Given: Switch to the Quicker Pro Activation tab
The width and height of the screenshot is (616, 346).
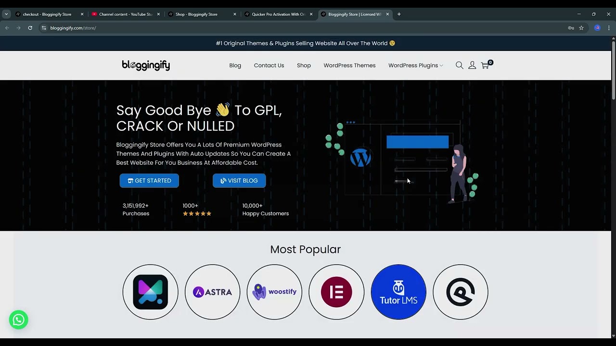Looking at the screenshot, I should [x=278, y=14].
